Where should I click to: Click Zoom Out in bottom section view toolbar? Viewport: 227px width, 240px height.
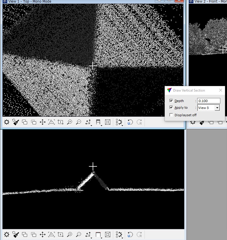[x=78, y=234]
